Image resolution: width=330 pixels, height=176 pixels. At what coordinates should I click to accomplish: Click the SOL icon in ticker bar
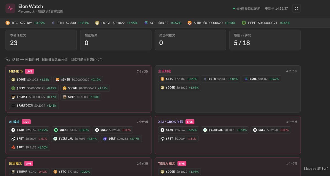[146, 23]
